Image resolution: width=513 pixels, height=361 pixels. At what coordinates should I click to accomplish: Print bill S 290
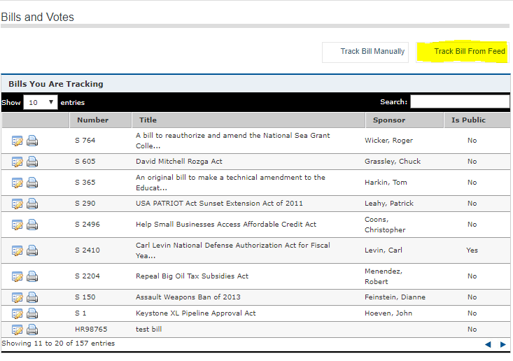32,204
